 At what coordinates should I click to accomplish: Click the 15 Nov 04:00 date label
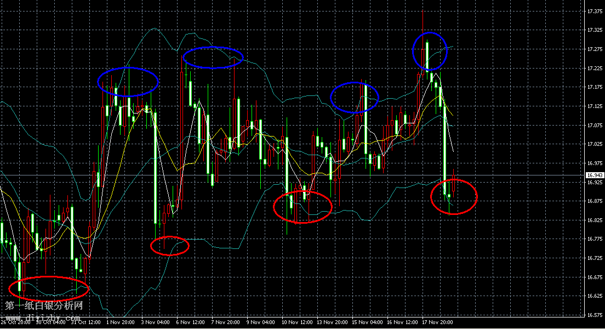367,322
